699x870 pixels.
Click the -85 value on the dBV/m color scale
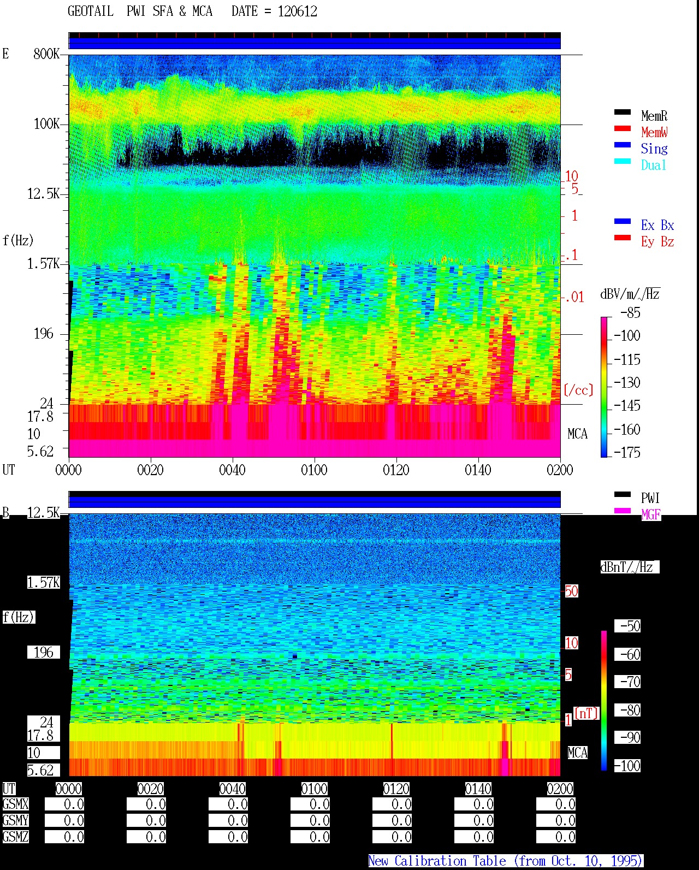[630, 313]
